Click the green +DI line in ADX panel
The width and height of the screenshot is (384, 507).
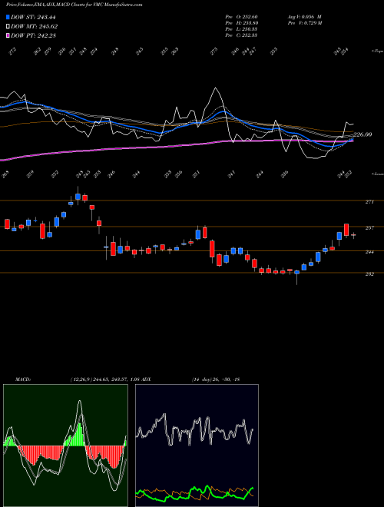[x=194, y=492]
